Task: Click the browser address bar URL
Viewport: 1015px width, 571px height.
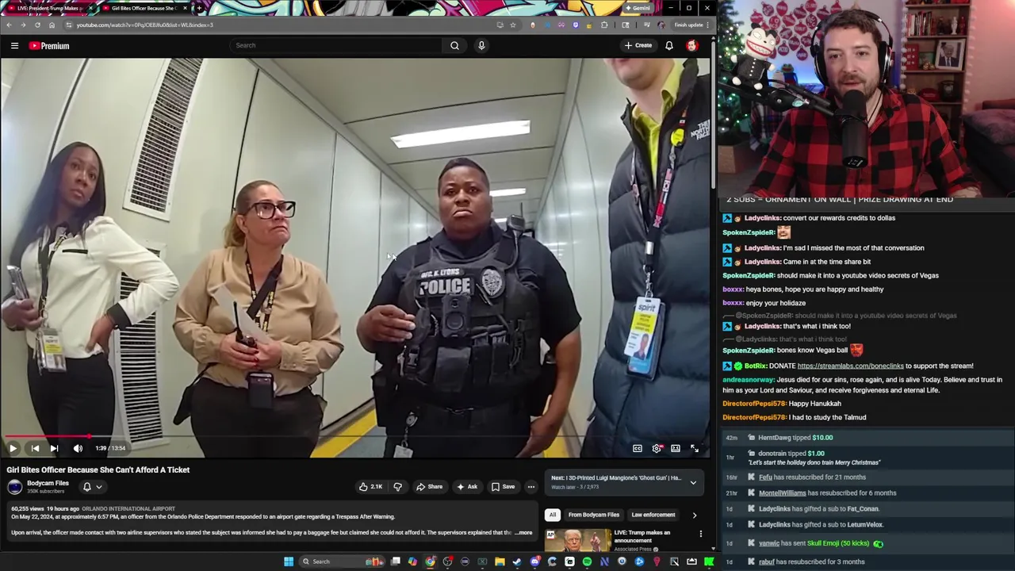Action: (x=145, y=25)
